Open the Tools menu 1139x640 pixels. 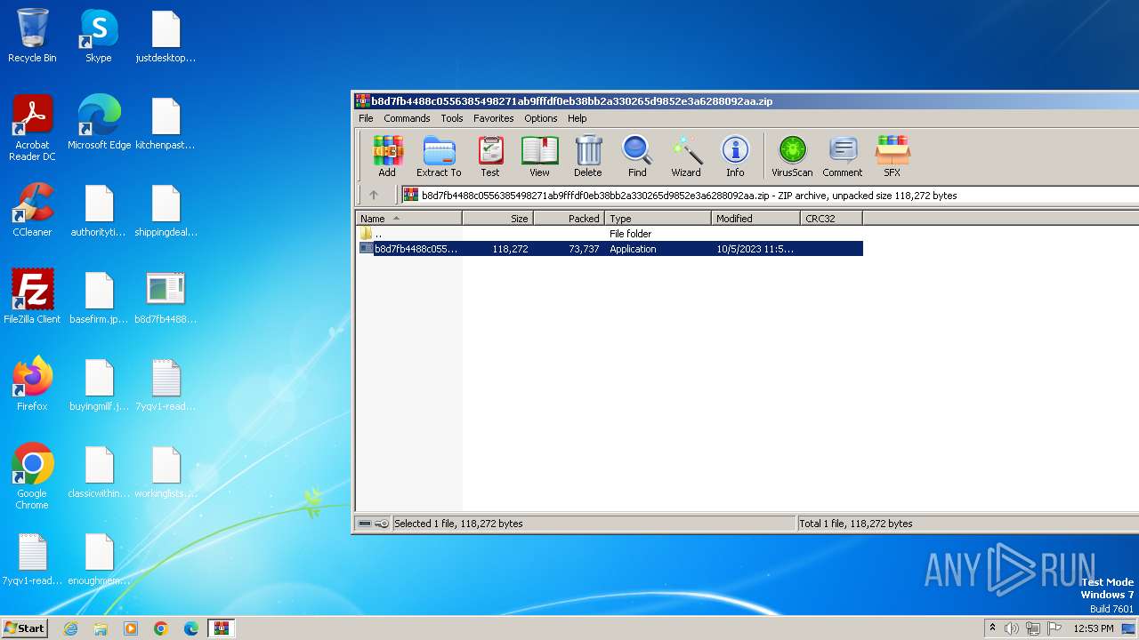coord(452,118)
